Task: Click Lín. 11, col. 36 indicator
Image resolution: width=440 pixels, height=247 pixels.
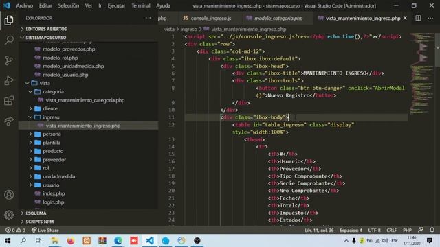Action: pos(319,231)
